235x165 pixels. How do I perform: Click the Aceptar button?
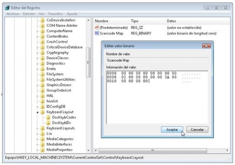(172, 129)
